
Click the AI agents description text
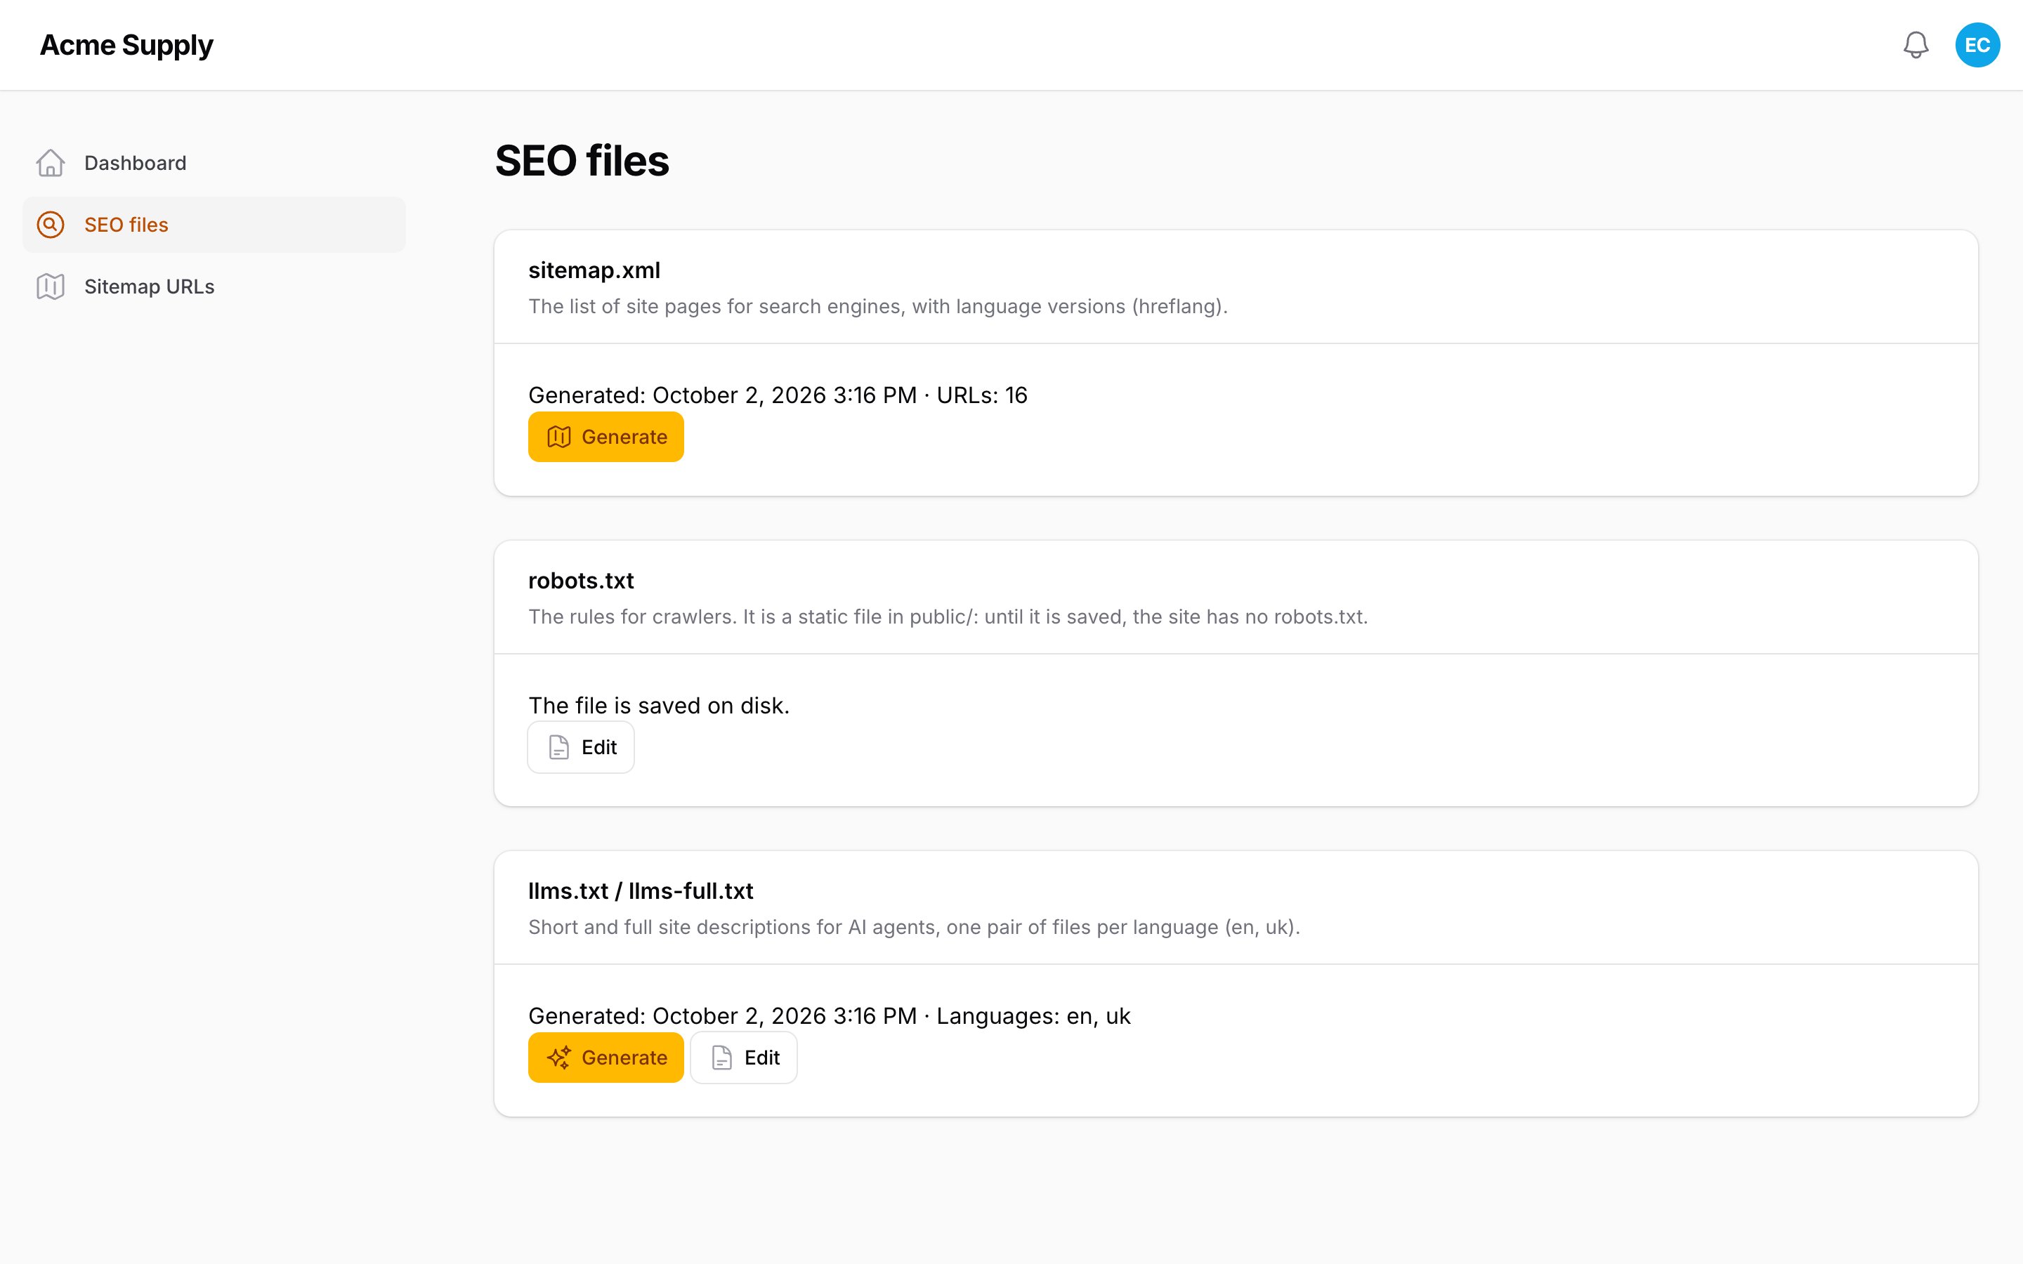[x=914, y=927]
